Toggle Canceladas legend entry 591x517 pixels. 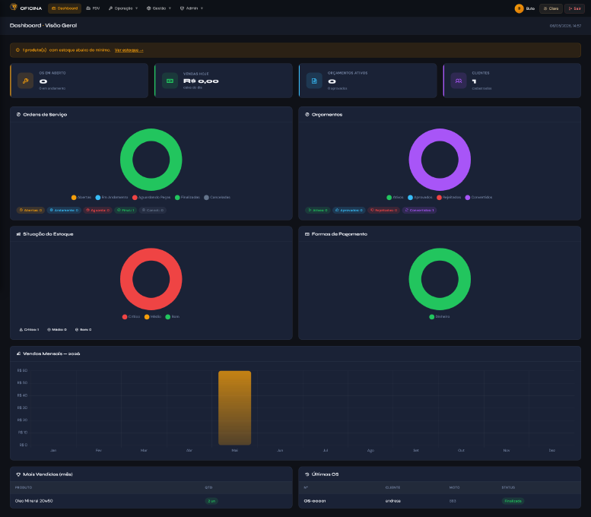tap(217, 198)
